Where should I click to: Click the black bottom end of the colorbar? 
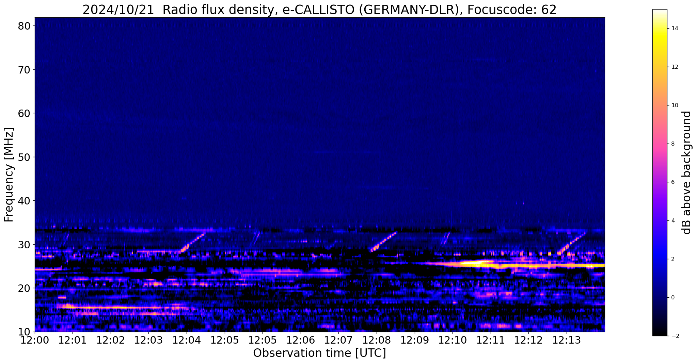click(x=660, y=333)
